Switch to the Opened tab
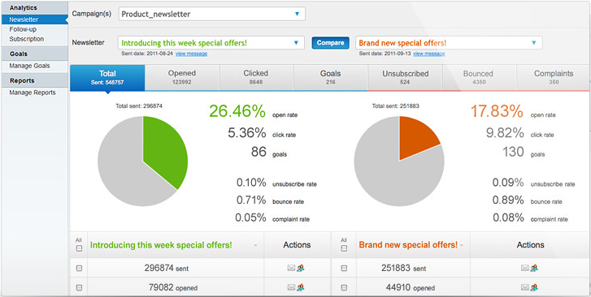This screenshot has height=297, width=591. (182, 77)
